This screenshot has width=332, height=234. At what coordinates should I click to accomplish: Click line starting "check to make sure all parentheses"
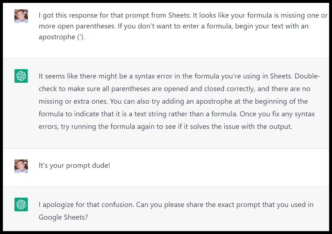coord(108,89)
